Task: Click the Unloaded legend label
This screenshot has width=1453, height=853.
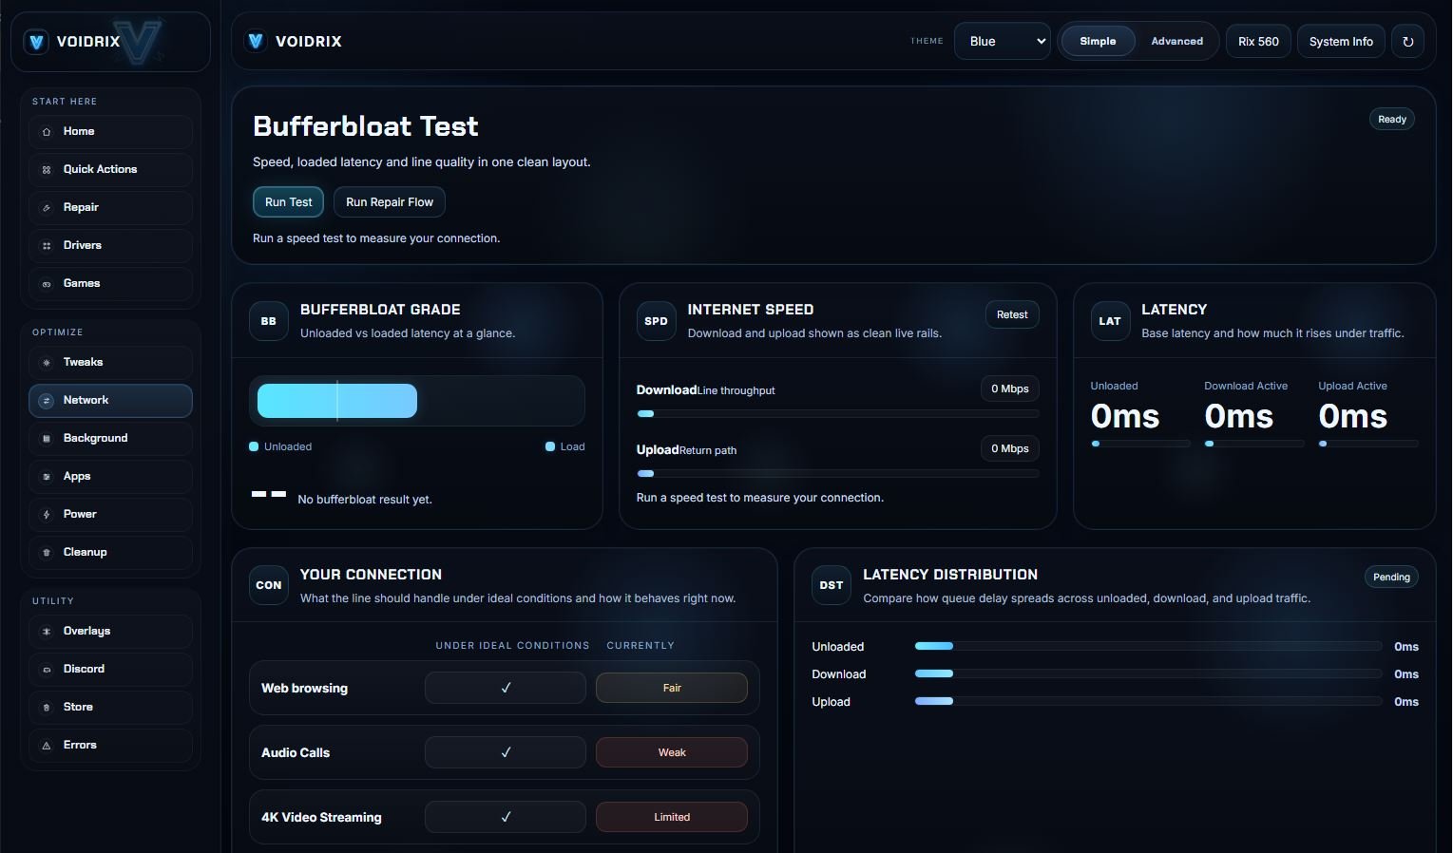Action: click(x=288, y=446)
